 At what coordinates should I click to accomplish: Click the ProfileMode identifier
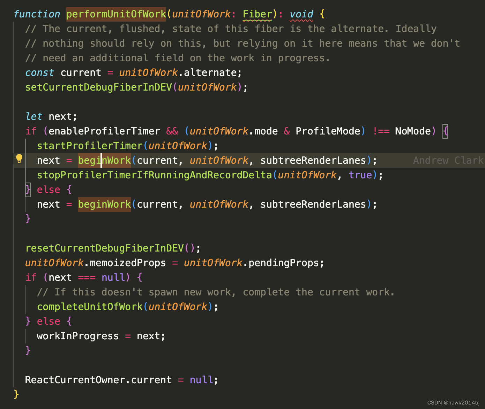pyautogui.click(x=328, y=131)
